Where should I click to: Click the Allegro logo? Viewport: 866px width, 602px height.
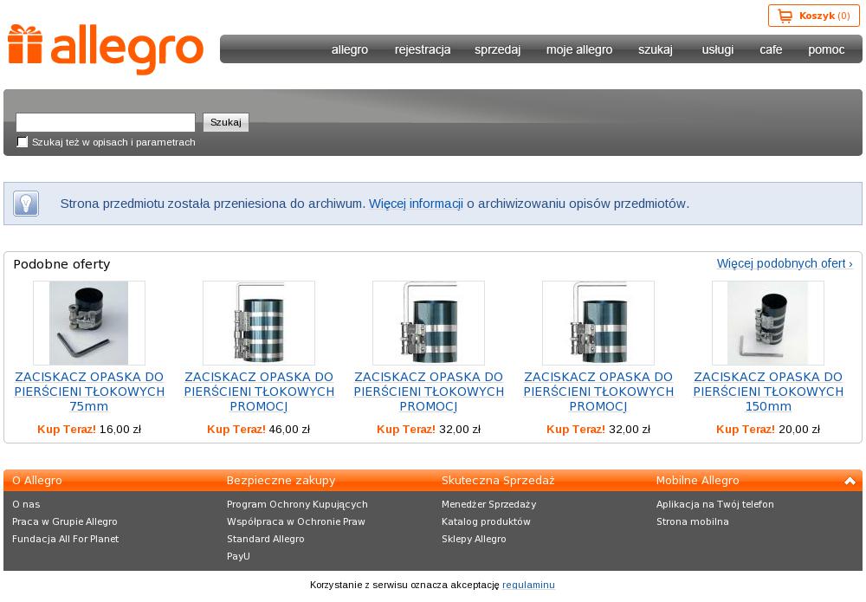[106, 49]
